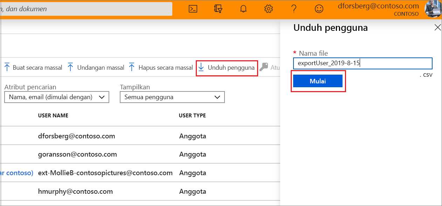Screen dimensions: 442x206
Task: Open help via the question mark icon
Action: coord(294,9)
